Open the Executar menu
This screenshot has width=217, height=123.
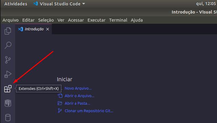tap(96, 20)
